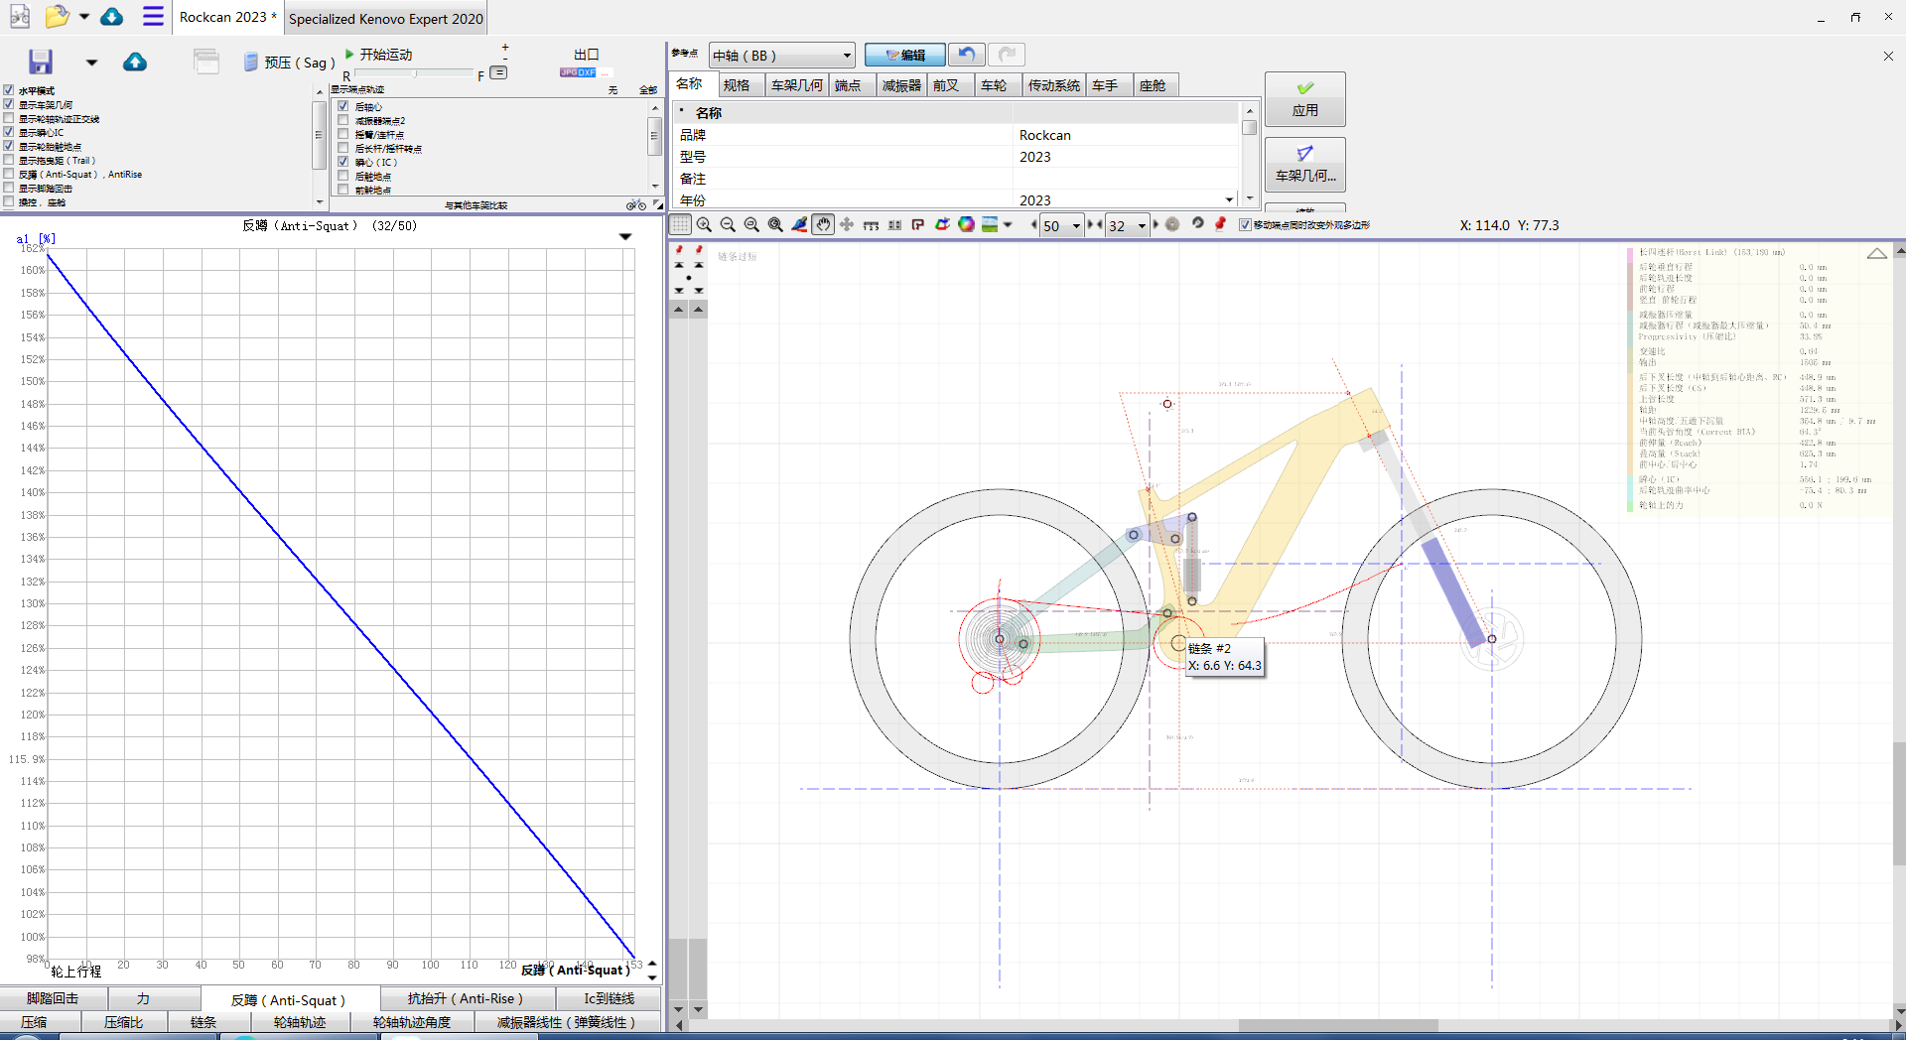Click the blue cloud upload icon
The height and width of the screenshot is (1040, 1906).
click(x=135, y=63)
